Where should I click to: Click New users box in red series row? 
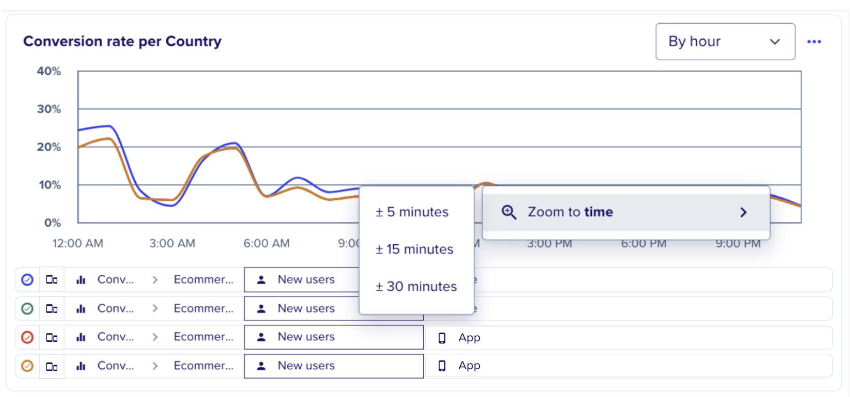coord(334,337)
